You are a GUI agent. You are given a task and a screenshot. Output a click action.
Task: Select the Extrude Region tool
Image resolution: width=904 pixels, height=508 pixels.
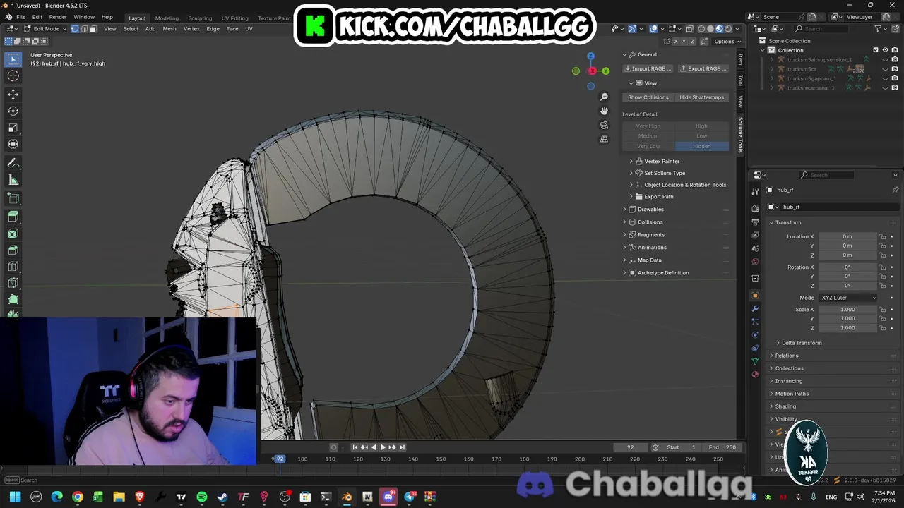click(13, 216)
